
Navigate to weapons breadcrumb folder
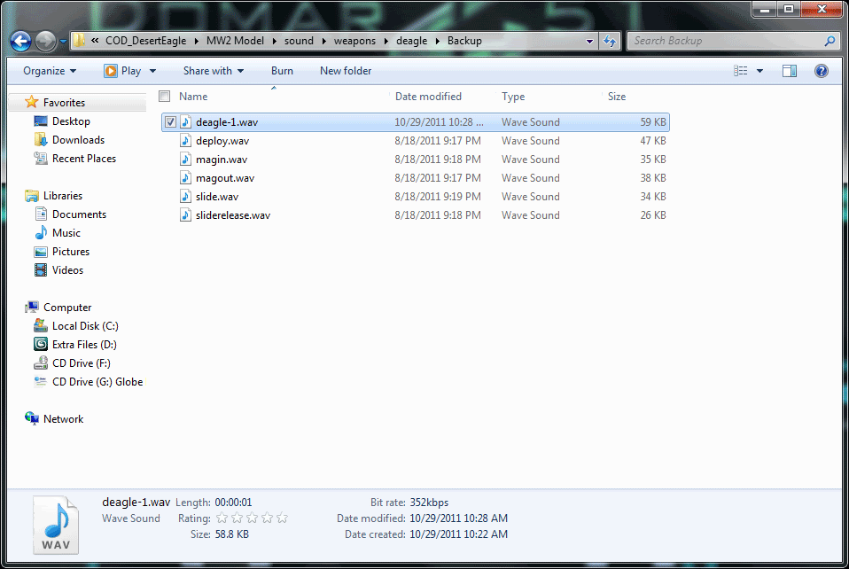354,41
